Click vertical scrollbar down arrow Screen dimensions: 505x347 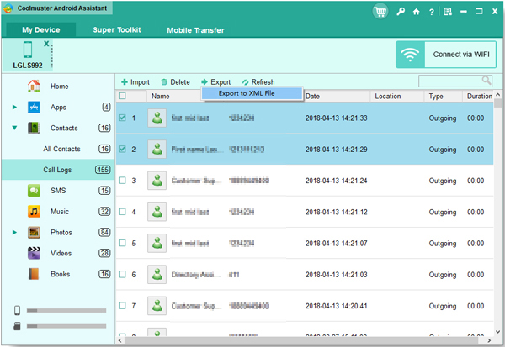pos(498,331)
